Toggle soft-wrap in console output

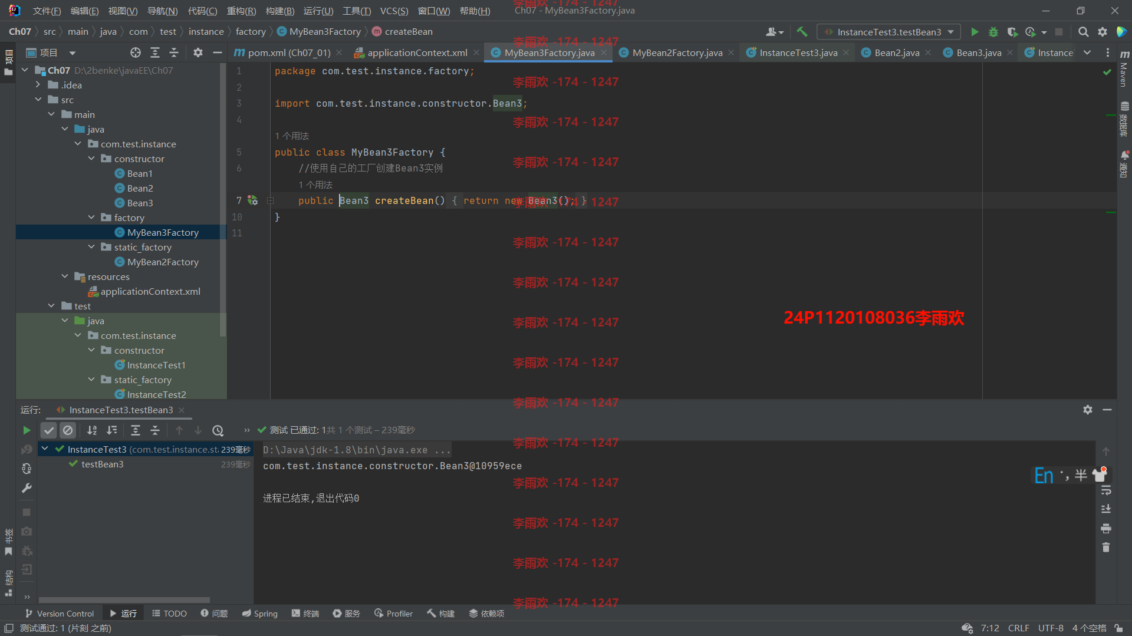1106,490
